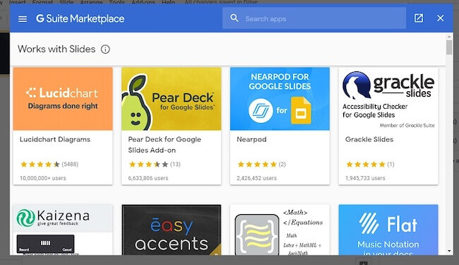Click the scrollbar up arrow
The width and height of the screenshot is (459, 265).
tap(449, 37)
